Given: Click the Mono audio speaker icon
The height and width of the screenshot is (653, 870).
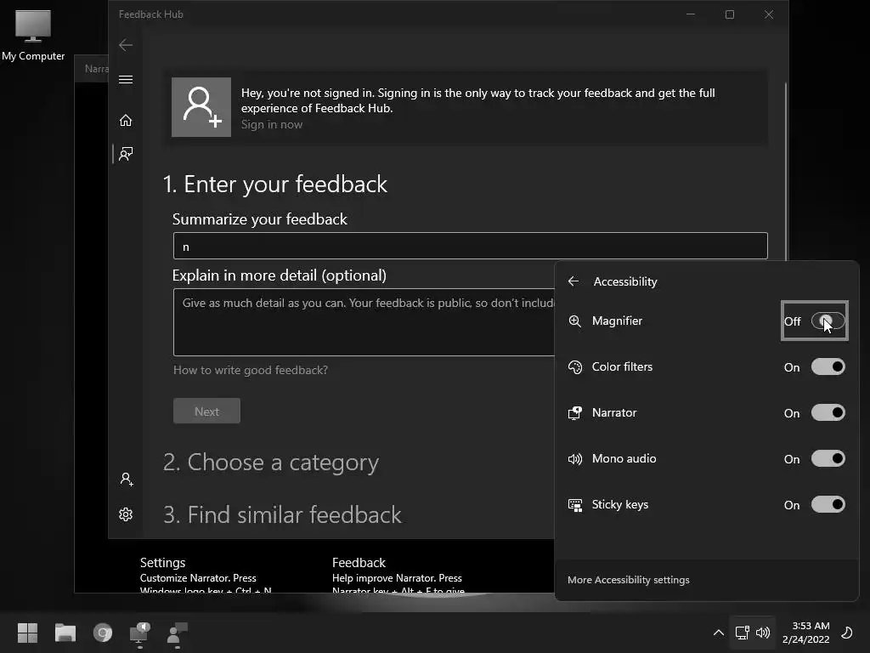Looking at the screenshot, I should (575, 458).
